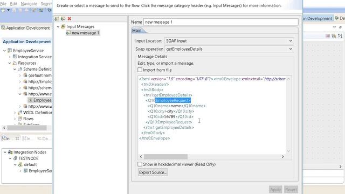The image size is (345, 194).
Task: Click the EmployeeService application icon in navigator
Action: point(10,51)
